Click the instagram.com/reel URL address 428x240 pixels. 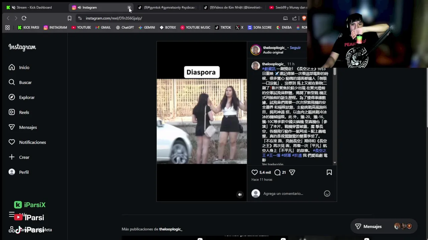(114, 18)
